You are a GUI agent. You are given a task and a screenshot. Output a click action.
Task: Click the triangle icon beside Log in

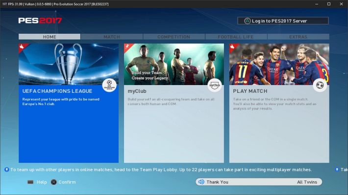click(x=247, y=21)
